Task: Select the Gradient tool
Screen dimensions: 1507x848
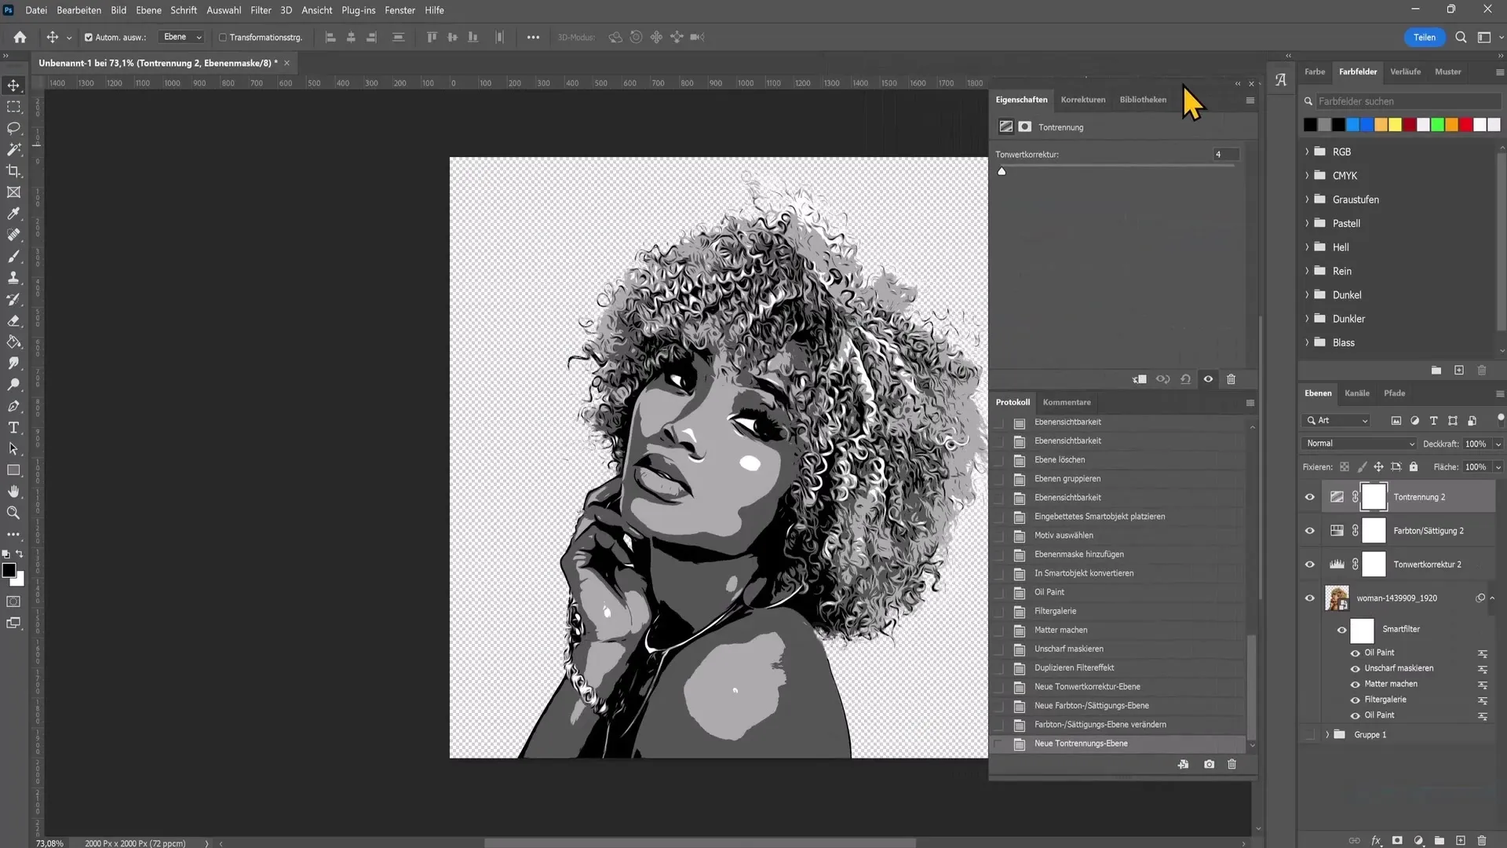Action: tap(13, 342)
